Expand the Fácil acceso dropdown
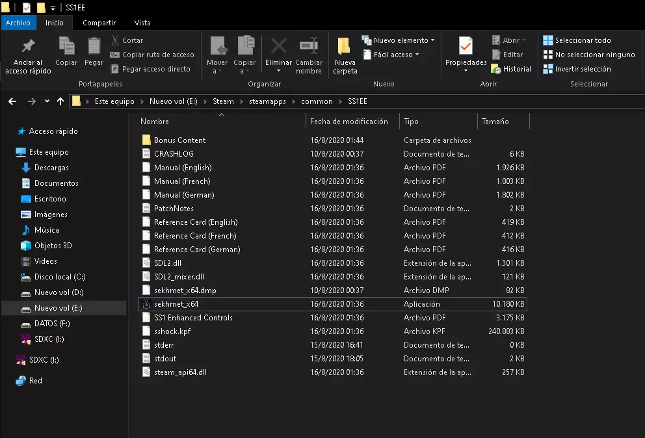 point(394,55)
